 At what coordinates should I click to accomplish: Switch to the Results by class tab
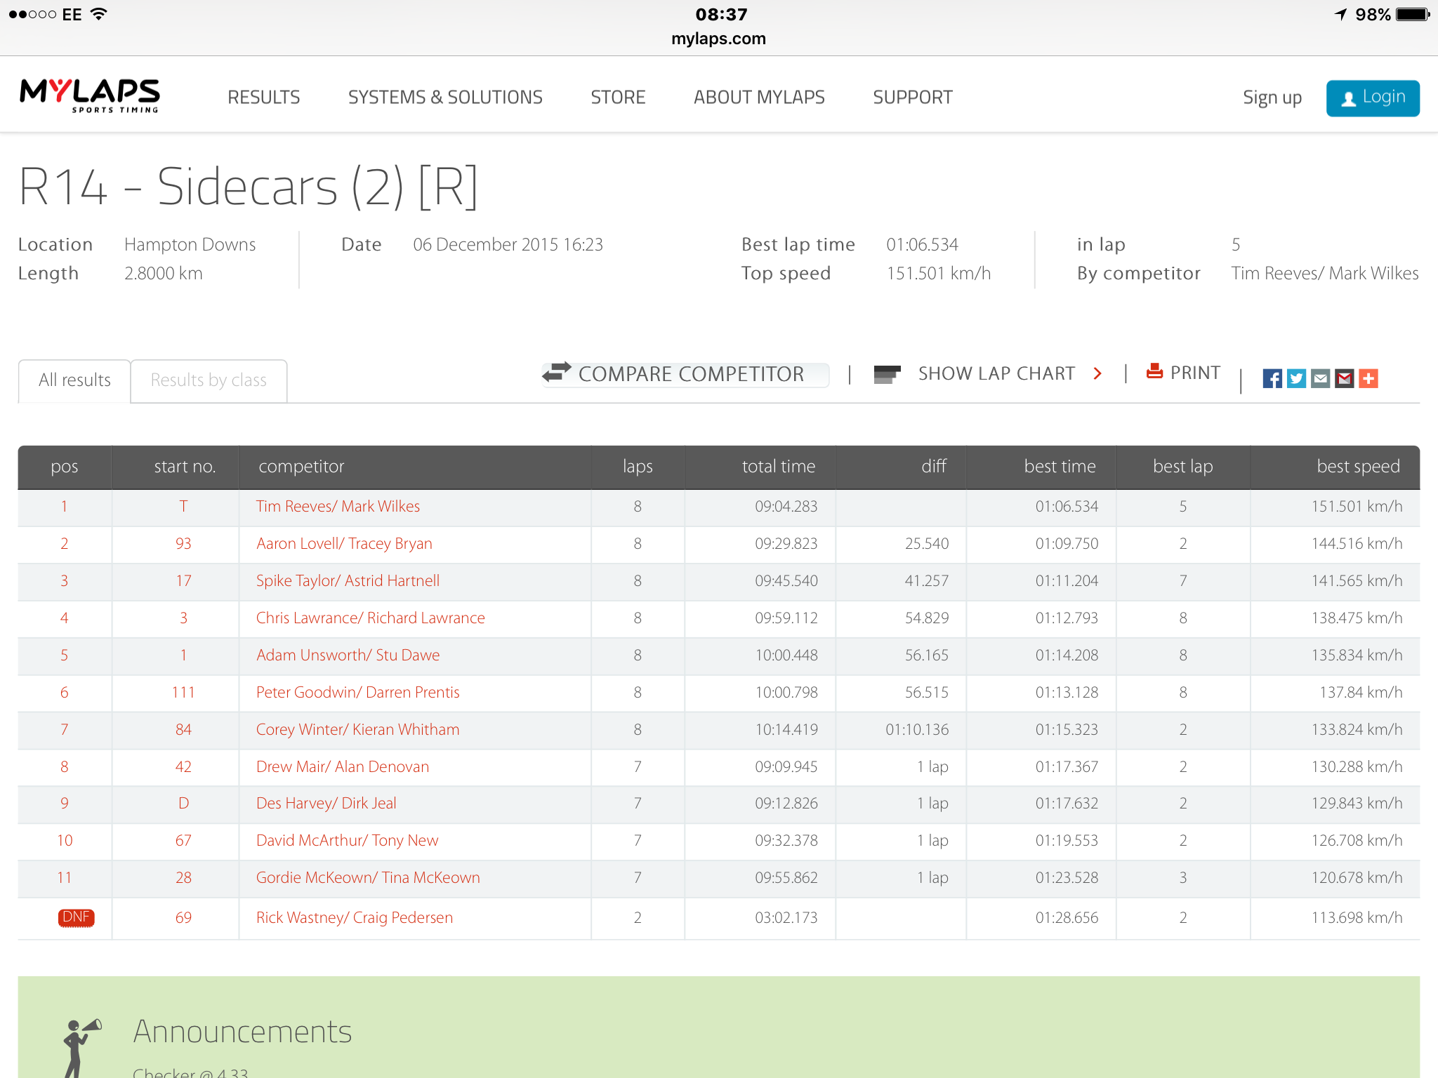(x=209, y=380)
